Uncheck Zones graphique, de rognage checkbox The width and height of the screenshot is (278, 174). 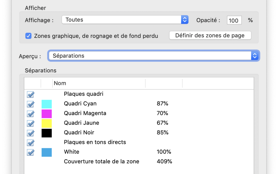point(28,36)
